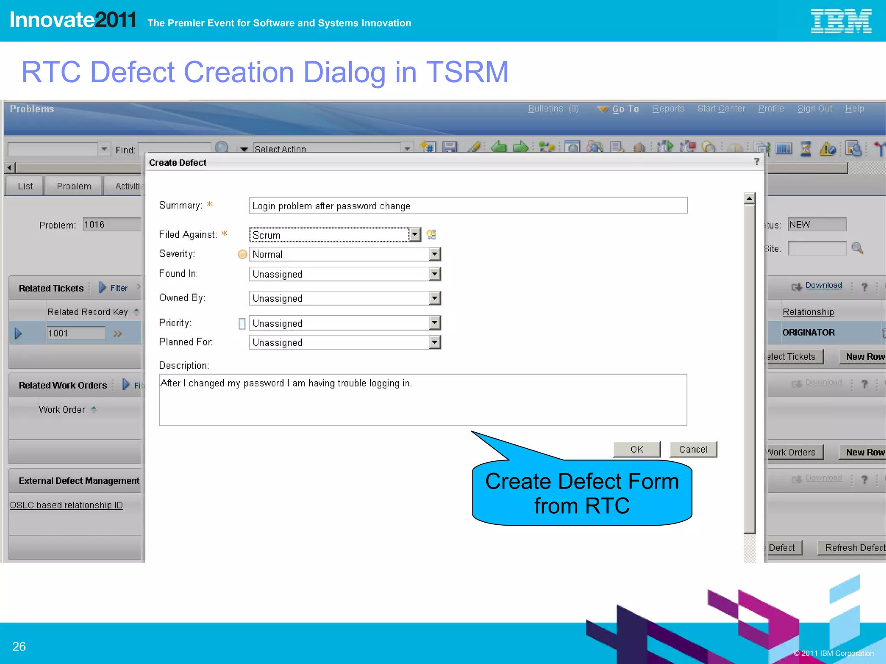Viewport: 886px width, 664px height.
Task: Click the yellow warning triangle toolbar icon
Action: (828, 149)
